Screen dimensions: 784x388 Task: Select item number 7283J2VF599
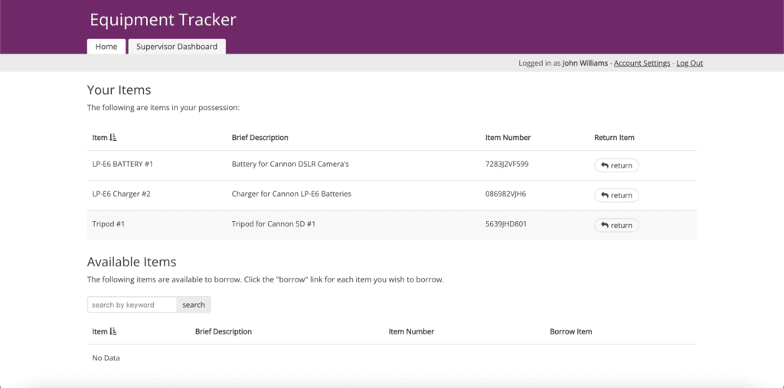click(507, 164)
